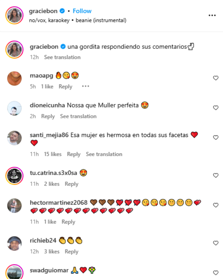
Task: Tap heart on hectormartinez2068's comment
Action: coord(216,205)
